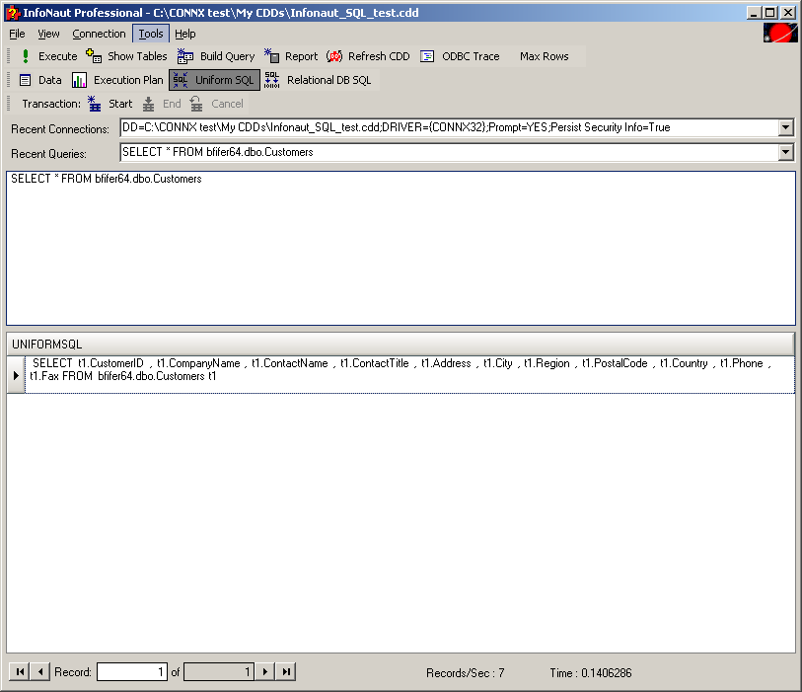This screenshot has width=802, height=692.
Task: Expand the Recent Connections dropdown
Action: tap(785, 127)
